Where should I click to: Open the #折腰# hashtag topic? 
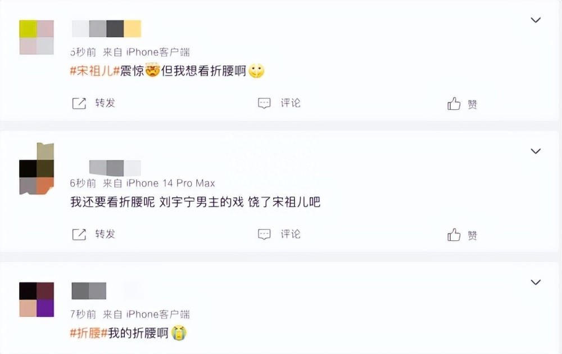[x=89, y=333]
